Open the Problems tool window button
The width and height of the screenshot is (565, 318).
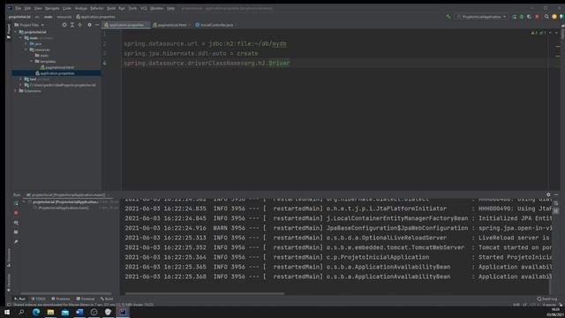(61, 299)
